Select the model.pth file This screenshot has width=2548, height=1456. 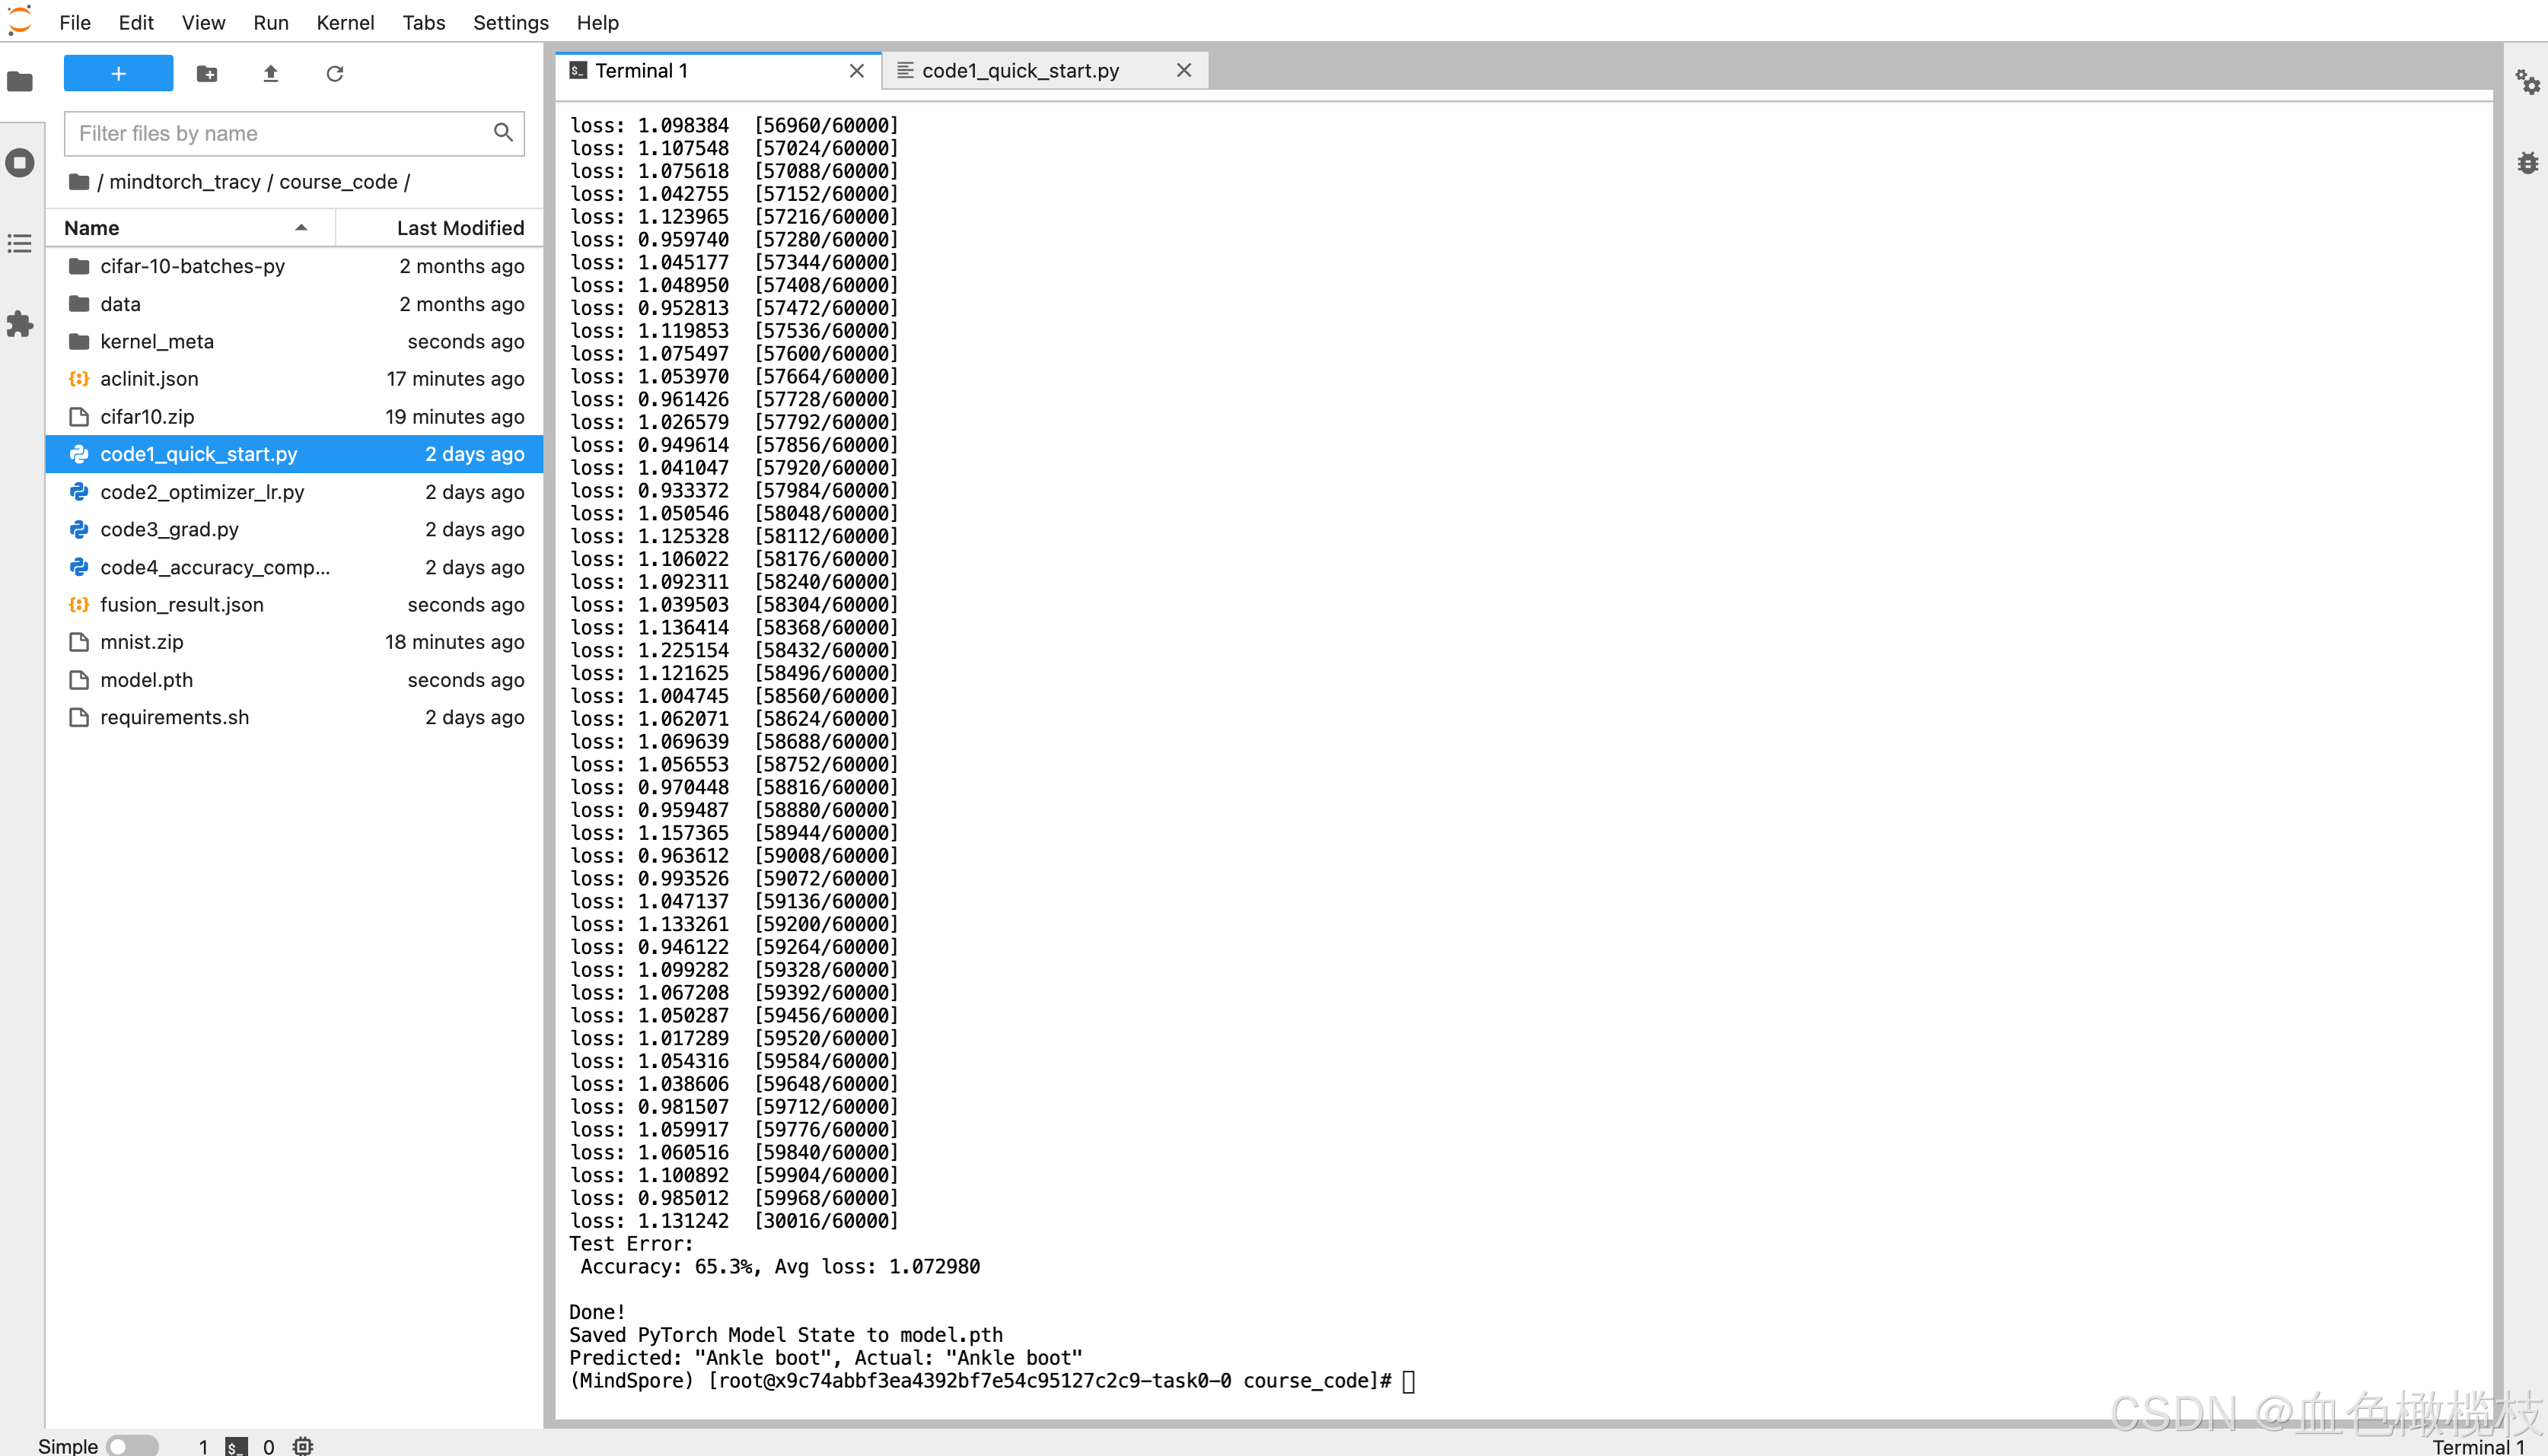coord(146,680)
